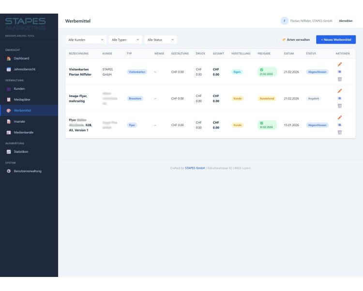Follow the STAPES GmbH footer link
The image size is (363, 291).
[x=195, y=168]
